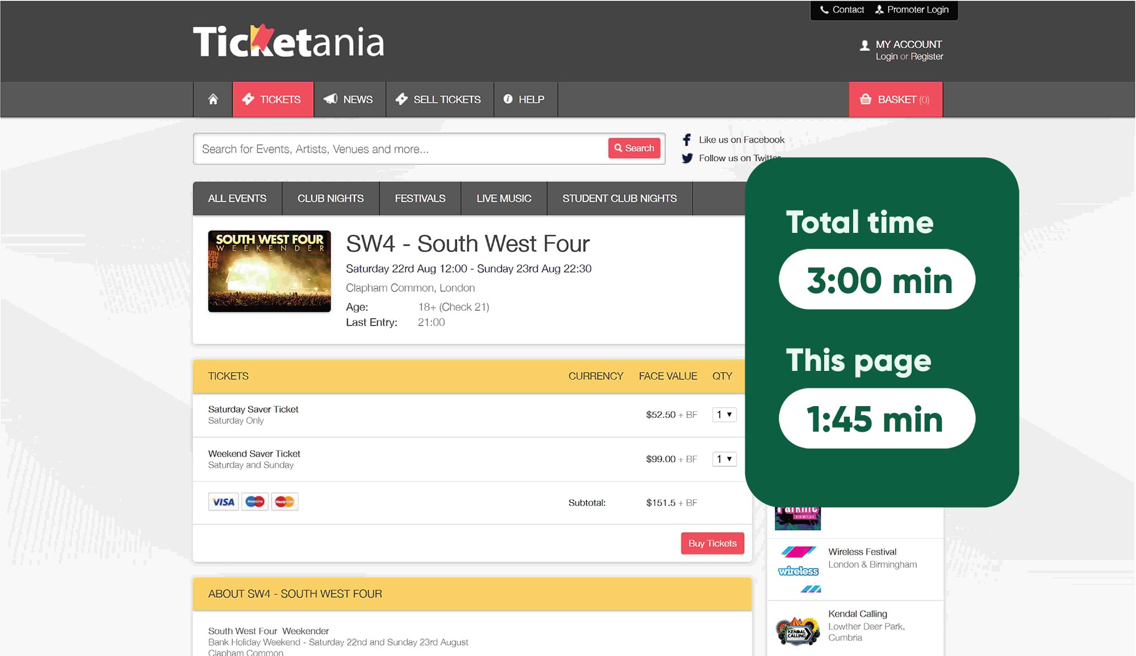The width and height of the screenshot is (1136, 656).
Task: Click the 3:00 min total time pill
Action: 877,279
